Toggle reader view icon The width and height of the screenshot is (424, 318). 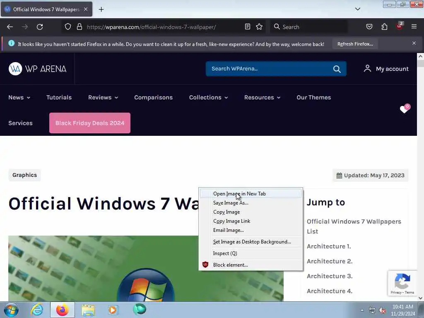coord(248,27)
